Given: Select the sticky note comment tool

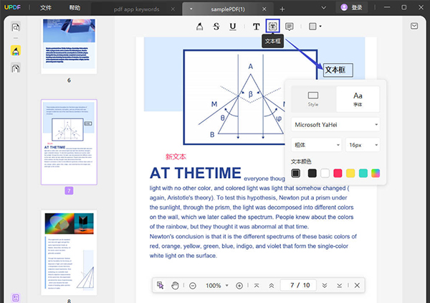Looking at the screenshot, I should [290, 27].
